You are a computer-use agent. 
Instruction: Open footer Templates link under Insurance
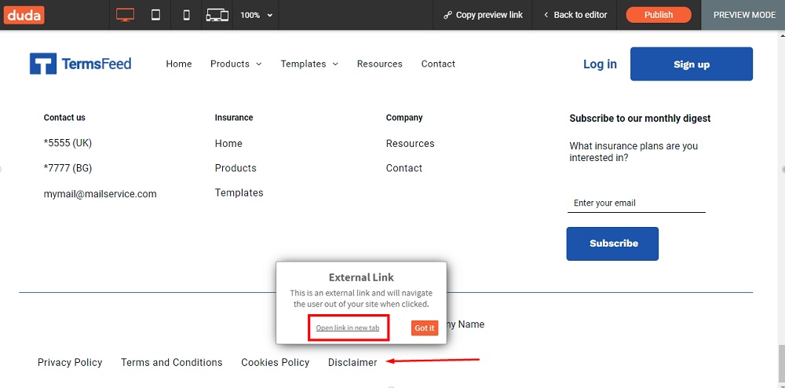pos(239,192)
